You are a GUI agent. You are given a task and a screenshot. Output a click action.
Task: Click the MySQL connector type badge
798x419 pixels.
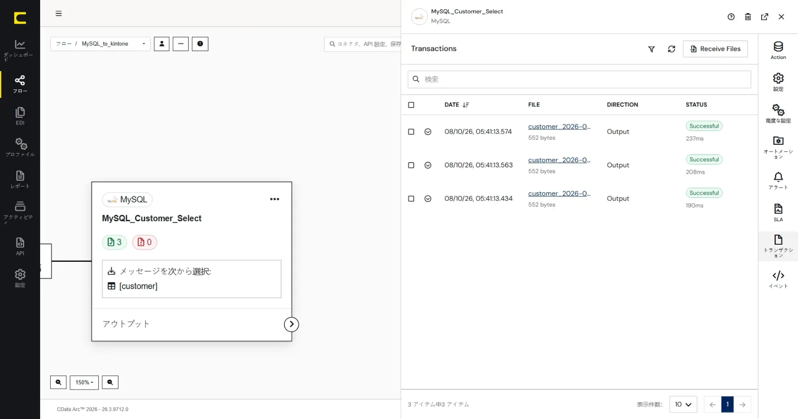(x=127, y=200)
